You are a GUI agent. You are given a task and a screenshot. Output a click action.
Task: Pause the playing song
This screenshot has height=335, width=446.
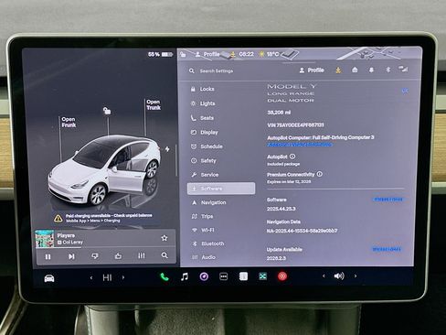click(48, 257)
